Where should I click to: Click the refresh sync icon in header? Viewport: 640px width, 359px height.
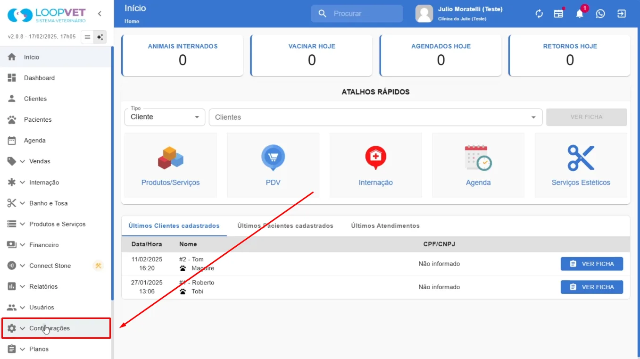click(539, 14)
